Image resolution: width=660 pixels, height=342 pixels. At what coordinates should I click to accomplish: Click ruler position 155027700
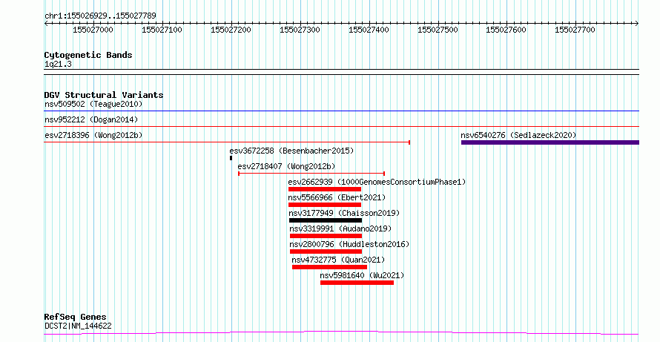[x=575, y=30]
